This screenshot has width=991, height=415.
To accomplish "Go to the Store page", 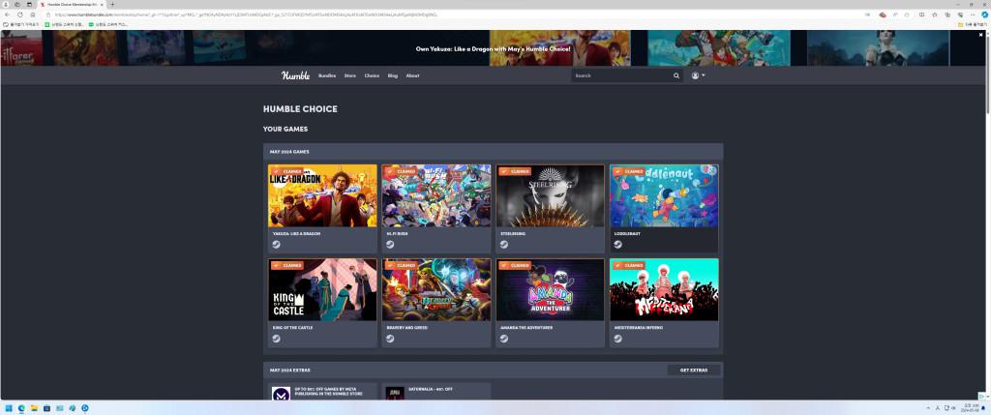I will click(350, 75).
